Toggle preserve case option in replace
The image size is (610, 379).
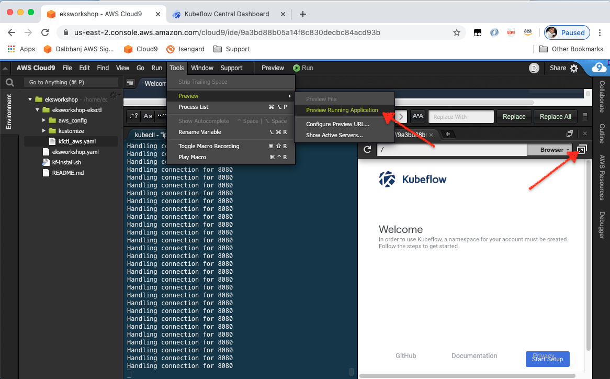pos(418,116)
